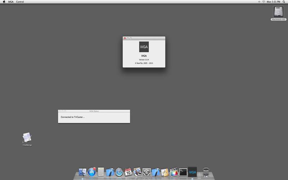This screenshot has width=288, height=180.
Task: Click the Mon 5:01 PM clock
Action: coord(273,2)
